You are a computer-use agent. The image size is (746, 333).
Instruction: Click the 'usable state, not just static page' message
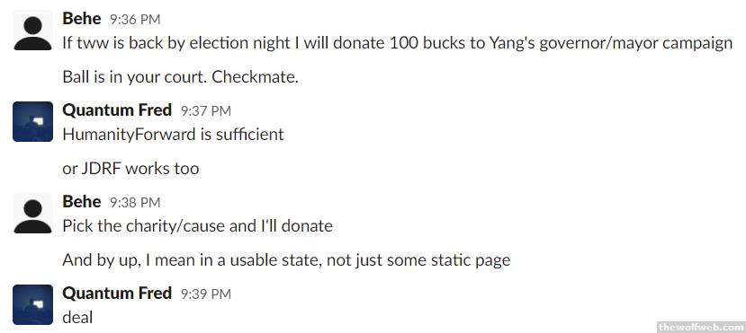pyautogui.click(x=286, y=260)
